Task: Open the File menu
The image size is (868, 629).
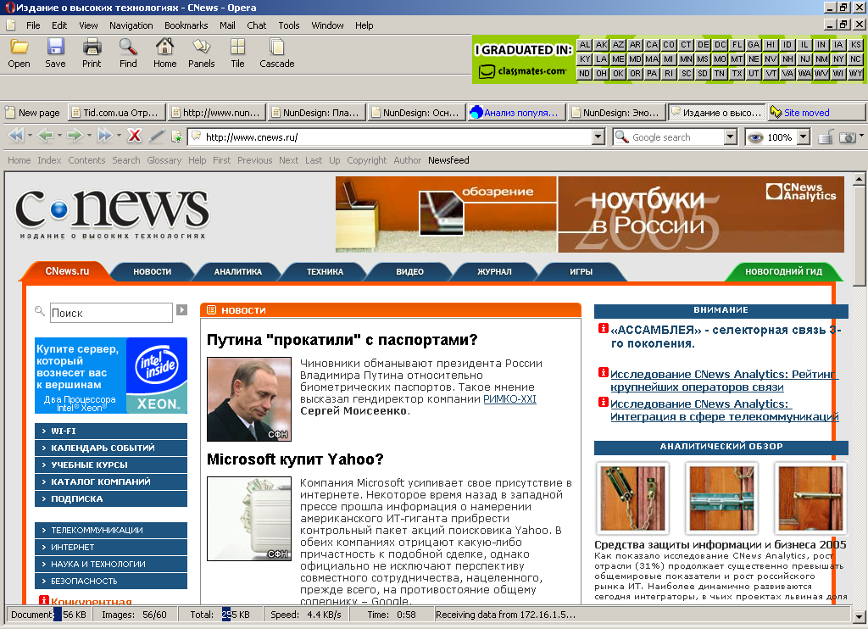Action: [33, 25]
